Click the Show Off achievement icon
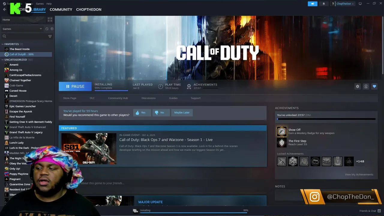Viewport: 384px width, 216px height. coord(281,131)
